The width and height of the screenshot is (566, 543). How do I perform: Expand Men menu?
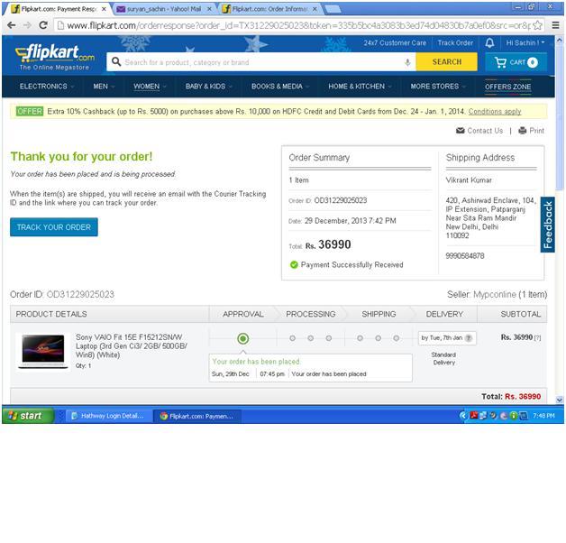point(104,87)
